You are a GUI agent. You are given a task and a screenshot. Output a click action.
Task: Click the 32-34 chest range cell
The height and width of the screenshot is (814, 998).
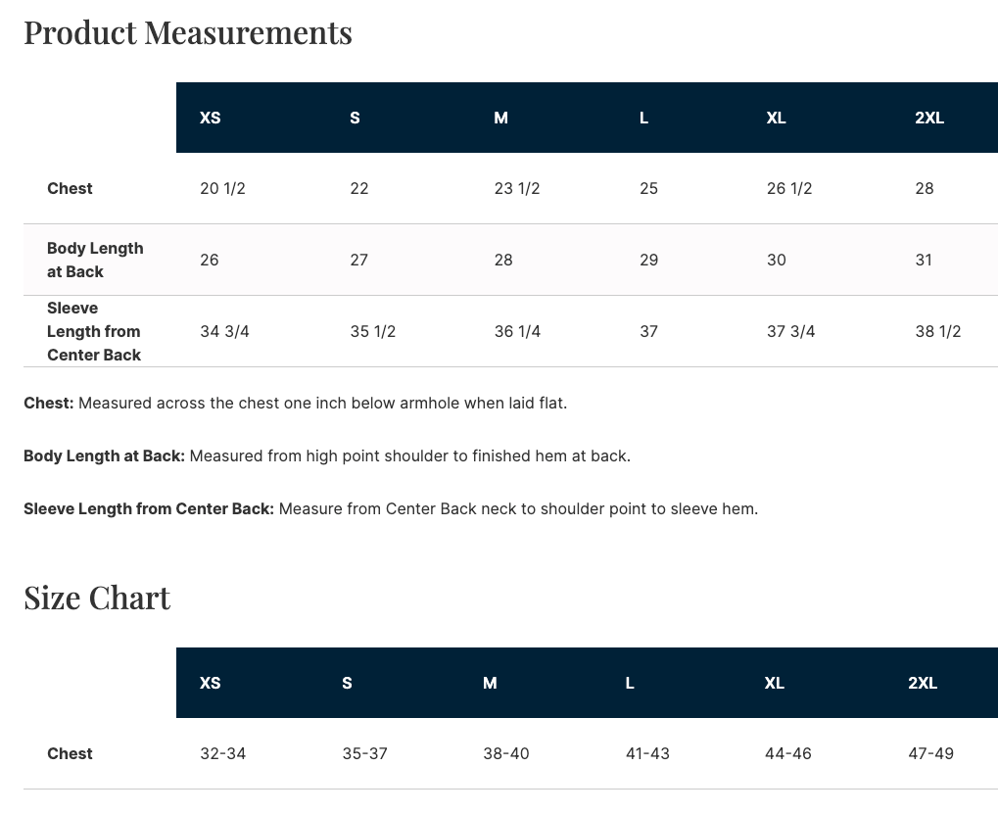[222, 753]
